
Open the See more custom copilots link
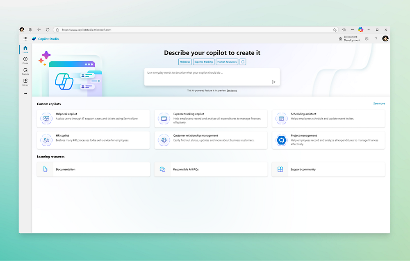[x=379, y=103]
